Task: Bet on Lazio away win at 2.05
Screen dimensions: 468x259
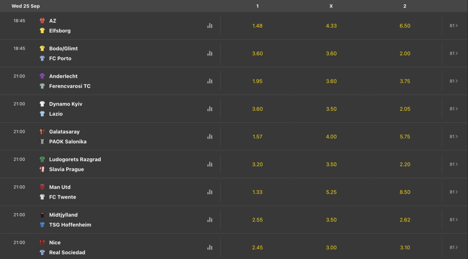Action: coord(405,109)
